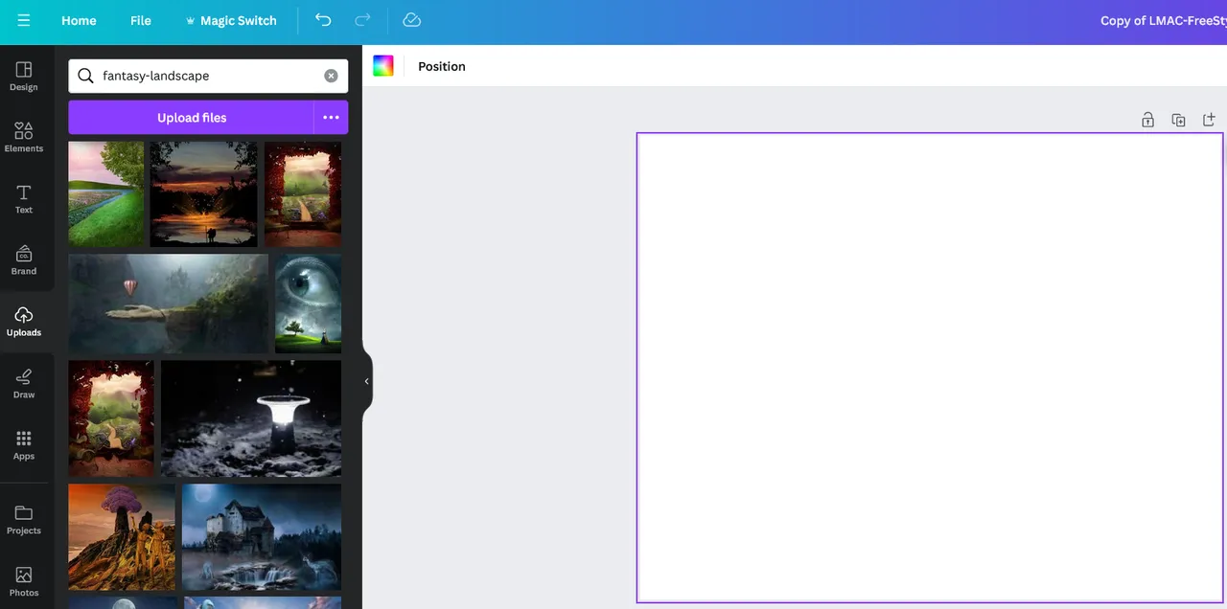The image size is (1227, 609).
Task: Click the Redo arrow icon
Action: coord(362,20)
